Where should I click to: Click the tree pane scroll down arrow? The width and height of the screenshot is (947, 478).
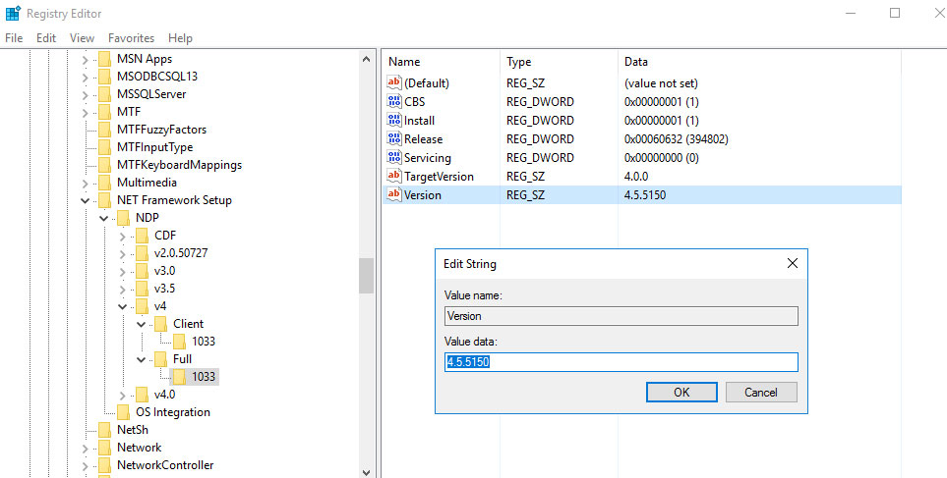(366, 472)
